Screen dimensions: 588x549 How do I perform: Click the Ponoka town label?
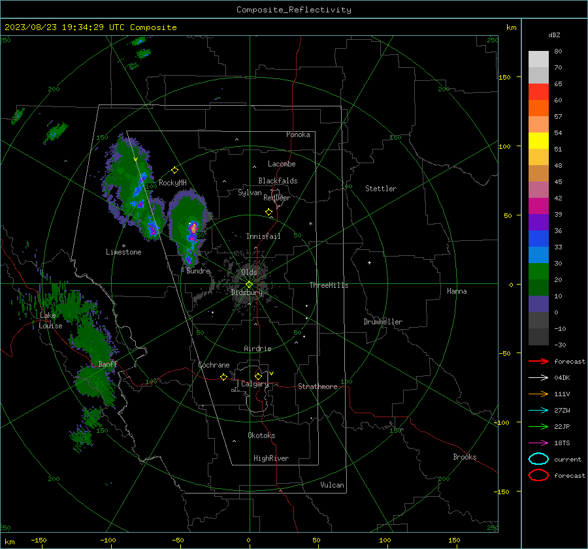tap(298, 134)
